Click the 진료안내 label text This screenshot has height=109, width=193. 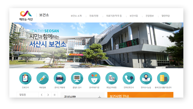click(x=25, y=88)
